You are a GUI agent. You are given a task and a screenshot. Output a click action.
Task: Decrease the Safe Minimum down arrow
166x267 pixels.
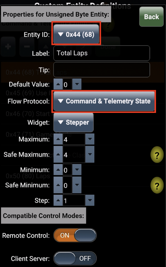77,185
